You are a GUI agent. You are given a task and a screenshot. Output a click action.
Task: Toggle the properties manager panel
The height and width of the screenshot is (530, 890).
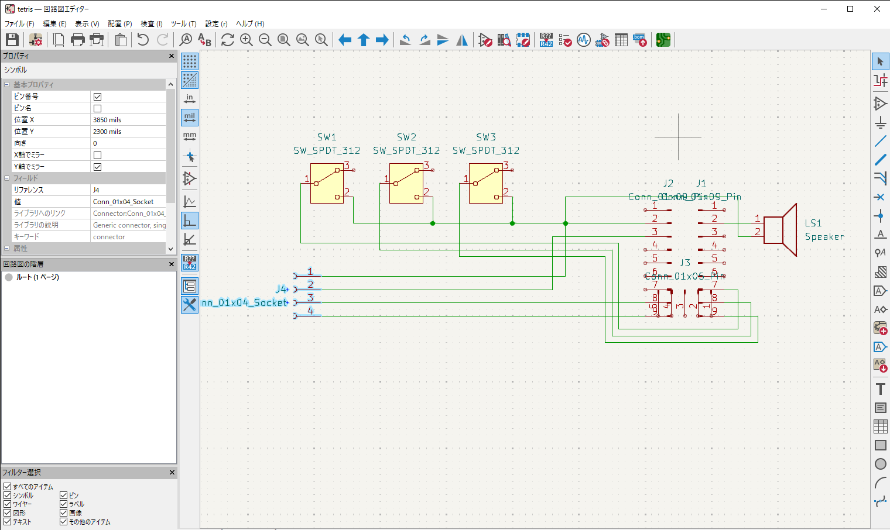click(x=190, y=305)
